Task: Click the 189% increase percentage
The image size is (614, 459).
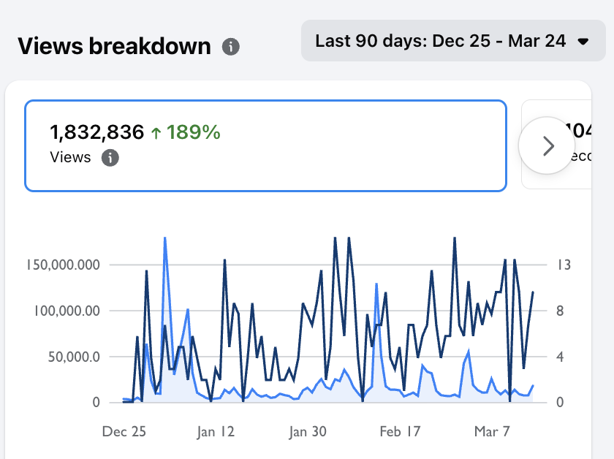Action: [193, 132]
